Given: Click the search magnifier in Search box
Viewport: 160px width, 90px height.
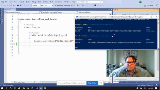Looking at the screenshot, I should point(101,2).
